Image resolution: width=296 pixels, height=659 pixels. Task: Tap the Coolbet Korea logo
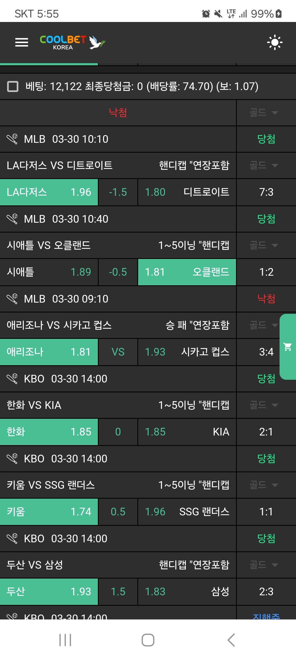click(x=72, y=43)
